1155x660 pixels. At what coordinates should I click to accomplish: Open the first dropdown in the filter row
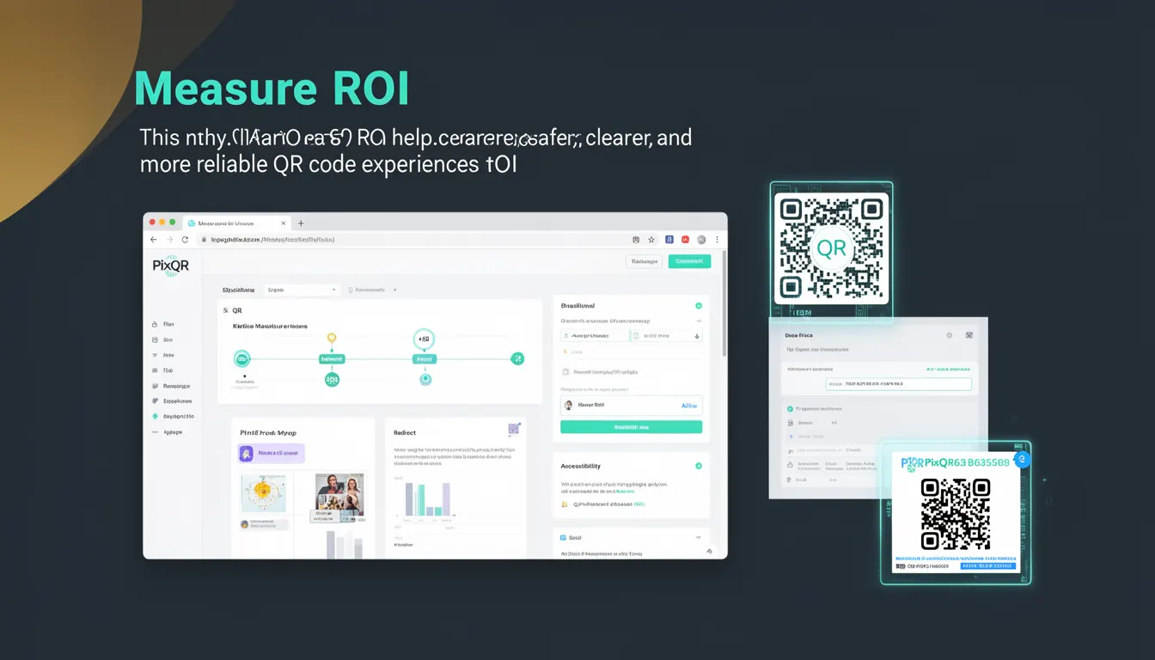click(301, 290)
